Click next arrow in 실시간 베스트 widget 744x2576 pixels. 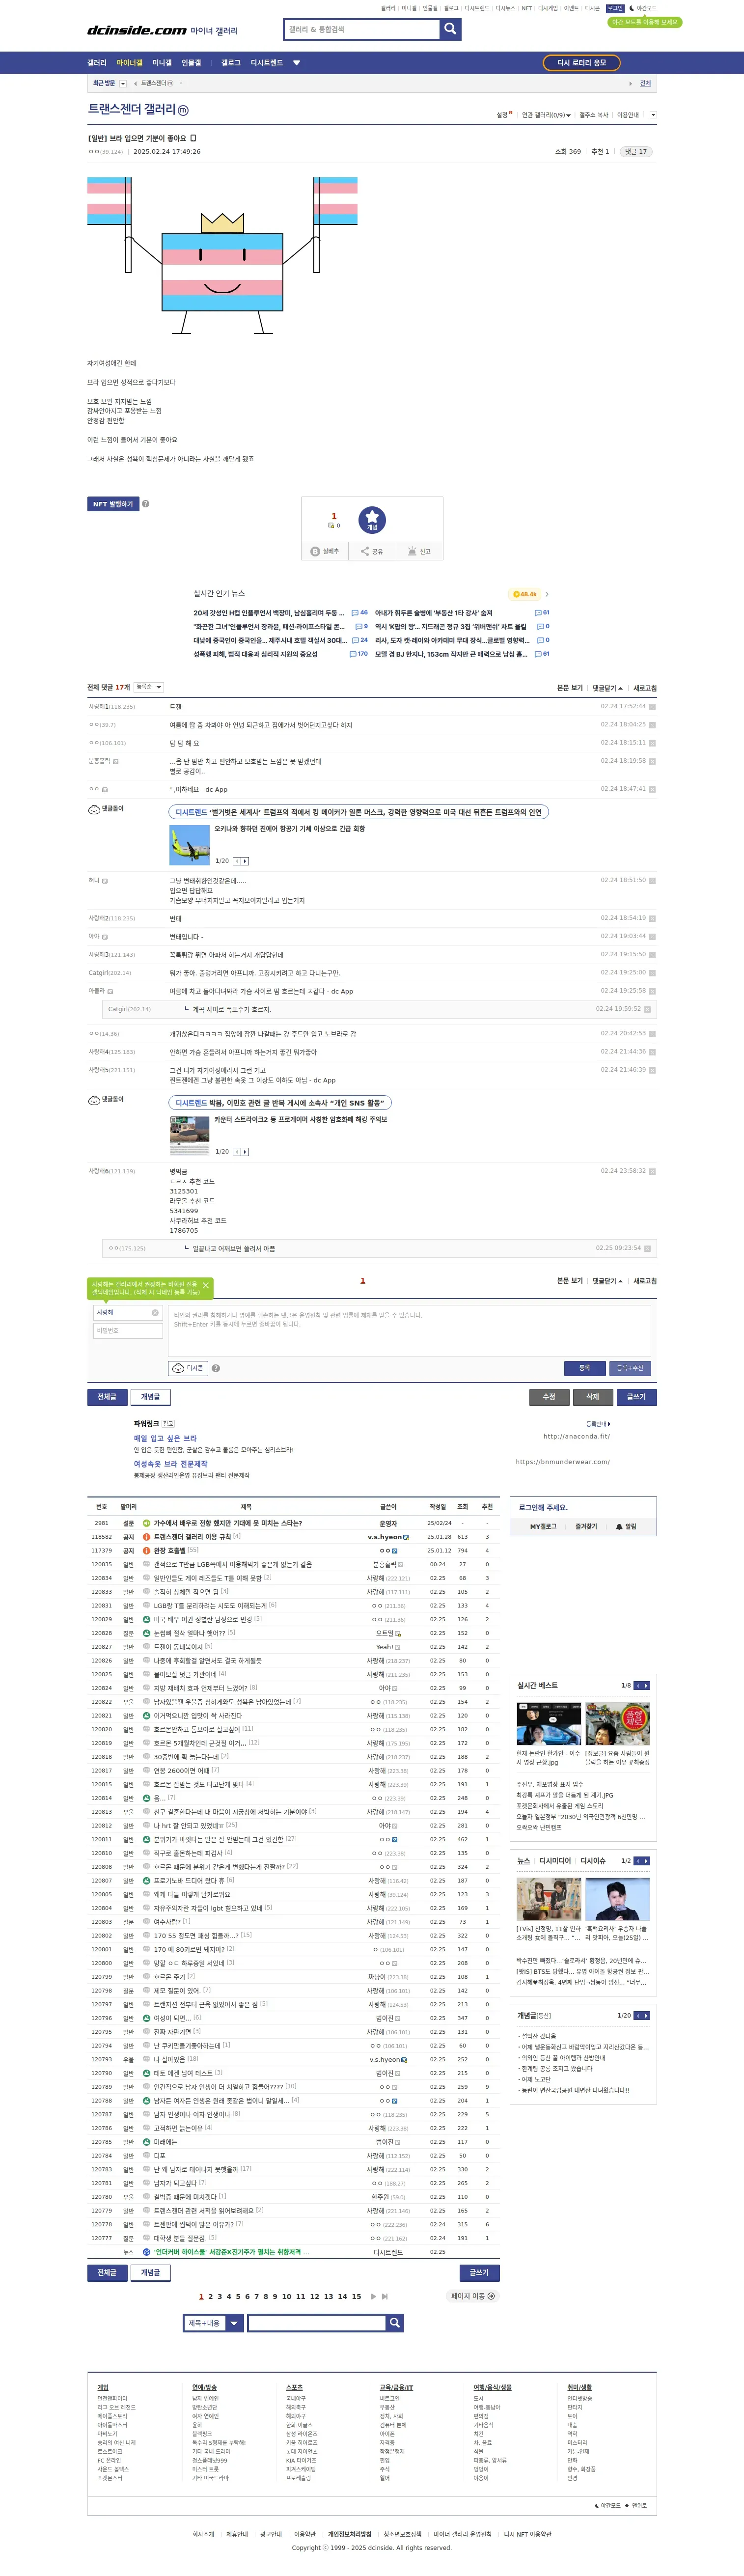646,1686
